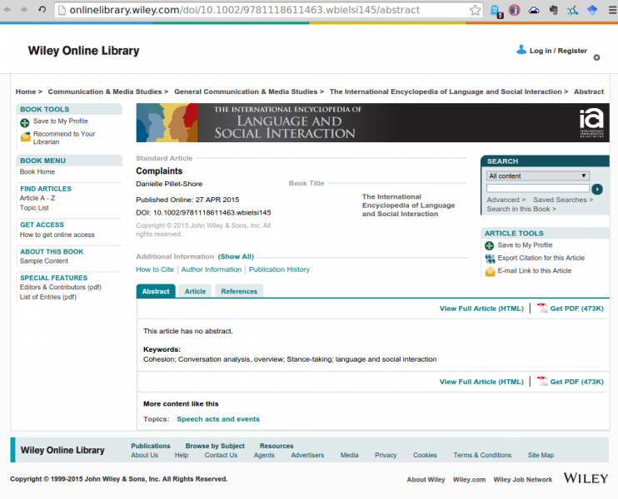Image resolution: width=618 pixels, height=499 pixels.
Task: Reload the page with refresh icon
Action: coord(42,9)
